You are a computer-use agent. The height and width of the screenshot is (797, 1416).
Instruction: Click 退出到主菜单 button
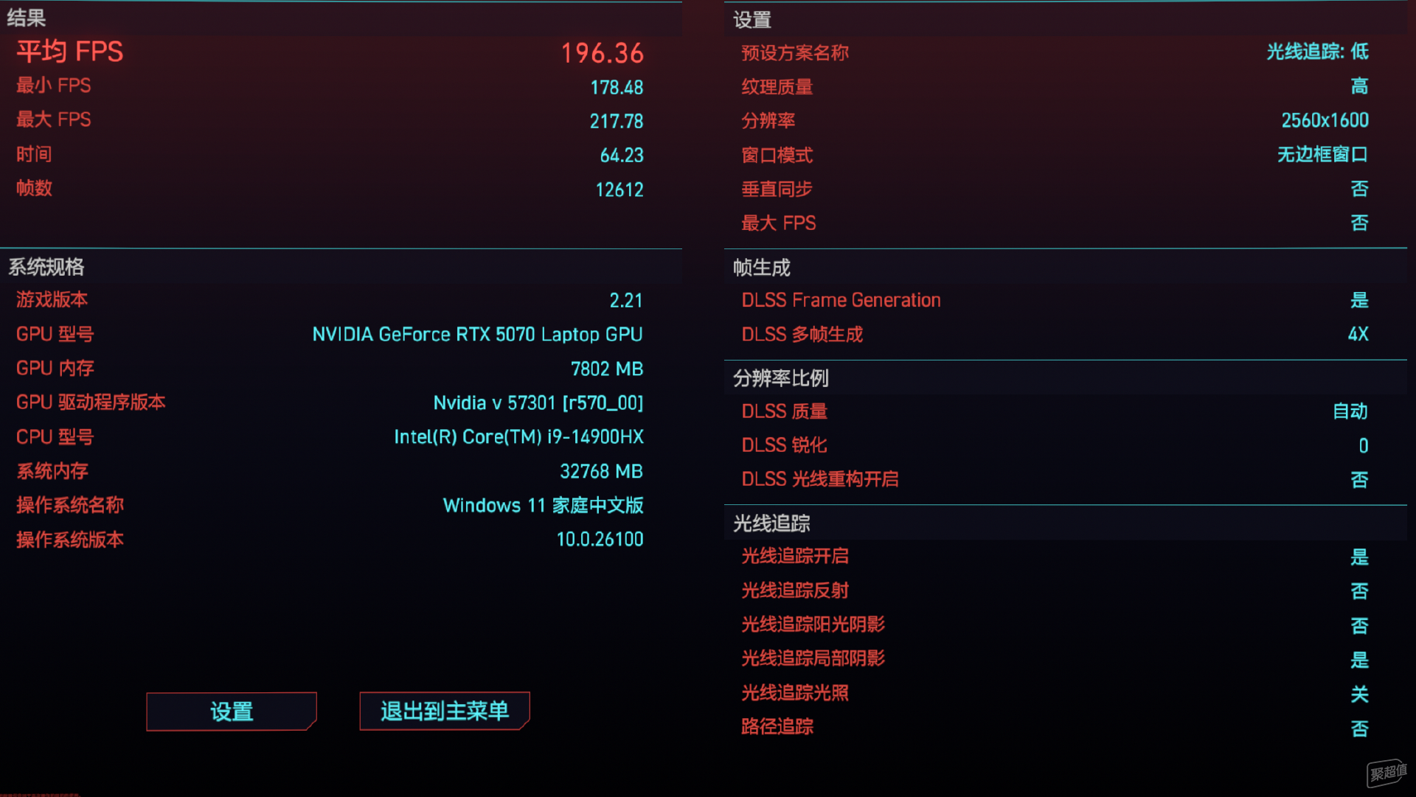tap(445, 711)
